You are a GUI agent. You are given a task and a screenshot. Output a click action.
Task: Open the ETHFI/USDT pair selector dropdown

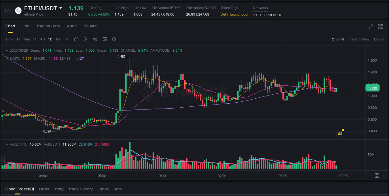click(60, 8)
